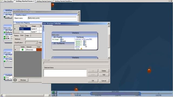Switch to Getting Started Scene 2 tab
Screen dimensions: 173x97
point(44,1)
